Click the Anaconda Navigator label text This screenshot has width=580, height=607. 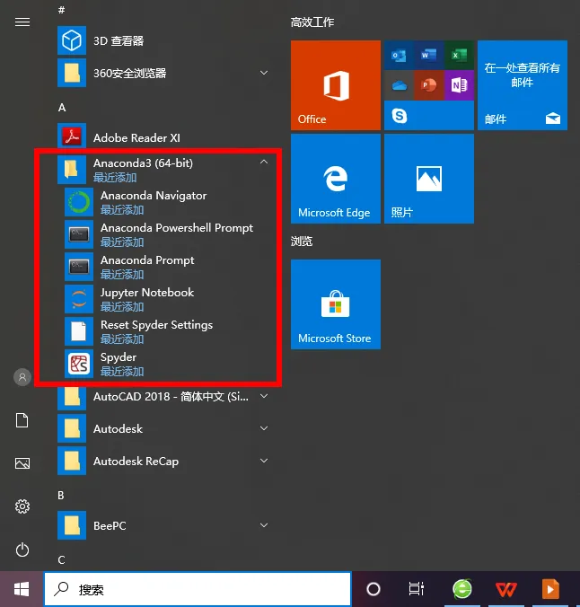(154, 196)
